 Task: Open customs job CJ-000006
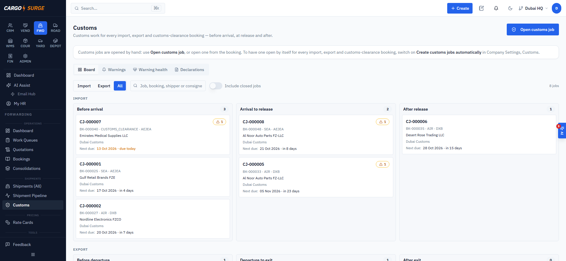(479, 134)
